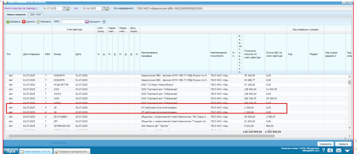Click the VAT cell 11 644,78
Image resolution: width=357 pixels, height=154 pixels.
pos(276,89)
